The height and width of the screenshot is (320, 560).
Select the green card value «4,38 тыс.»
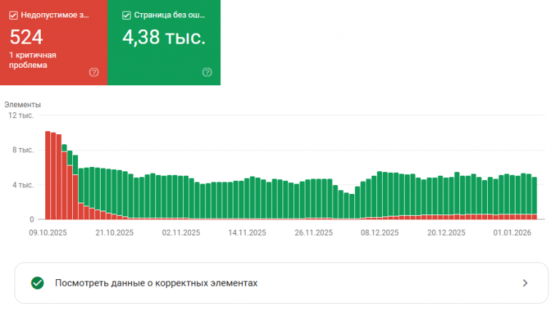click(x=164, y=37)
